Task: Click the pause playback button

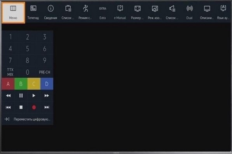Action: click(x=21, y=96)
